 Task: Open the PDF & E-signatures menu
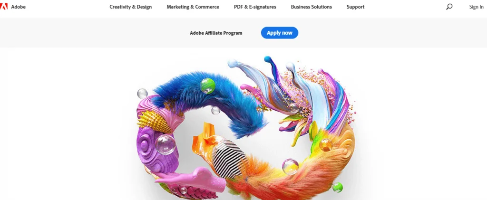pos(255,7)
